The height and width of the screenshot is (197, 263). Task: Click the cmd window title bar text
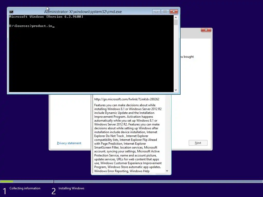[x=83, y=12]
